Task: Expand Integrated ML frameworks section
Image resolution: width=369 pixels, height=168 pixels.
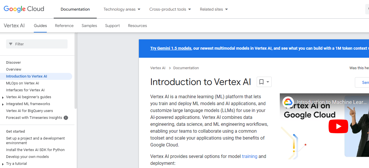Action: 3,104
